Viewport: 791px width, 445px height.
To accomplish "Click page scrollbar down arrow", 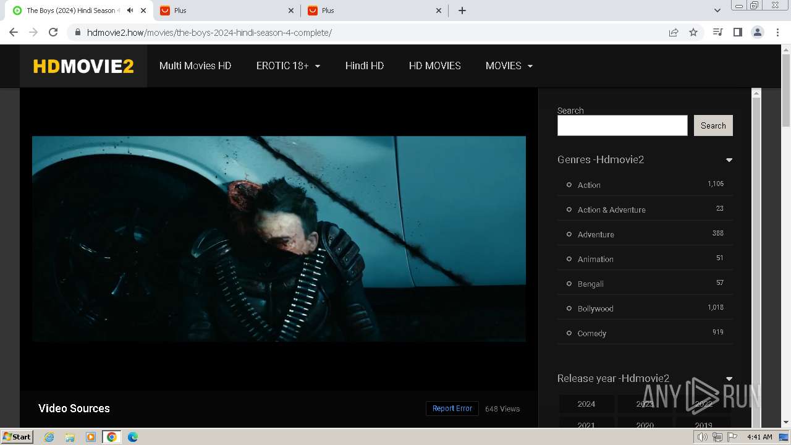I will coord(786,423).
